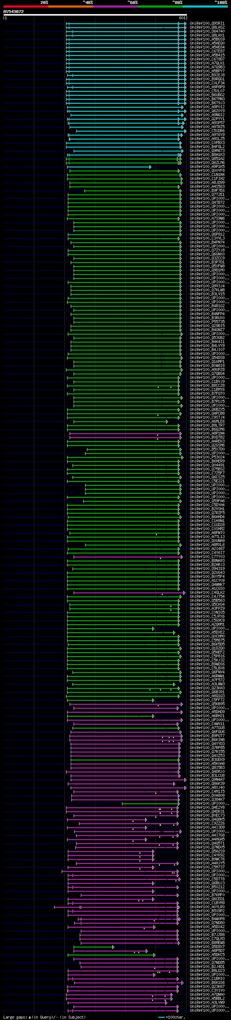Select hit label UniRef100_Q7ZYJ8
The width and height of the screenshot is (231, 1020).
pos(207,250)
